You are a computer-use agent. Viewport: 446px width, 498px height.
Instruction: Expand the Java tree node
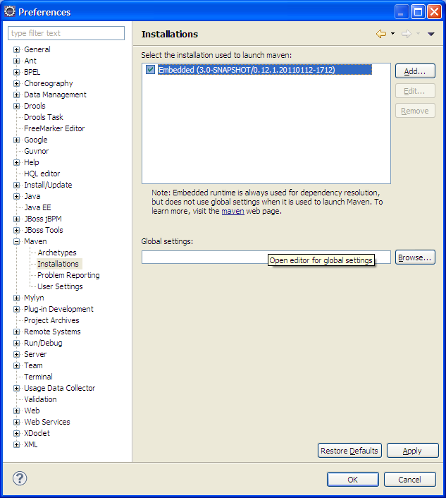click(16, 196)
